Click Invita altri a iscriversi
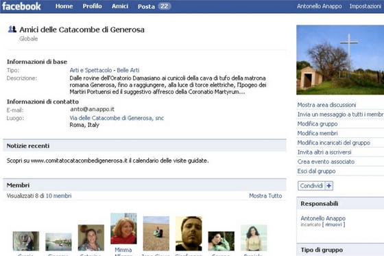384x256 pixels. click(324, 152)
